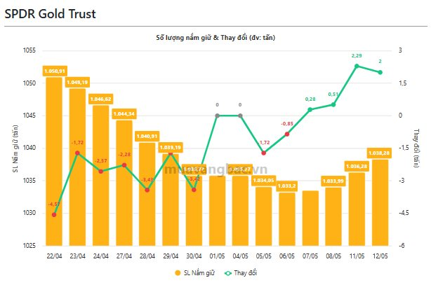Click the green 2,29 data point on 11/05
This screenshot has width=431, height=285.
[357, 66]
